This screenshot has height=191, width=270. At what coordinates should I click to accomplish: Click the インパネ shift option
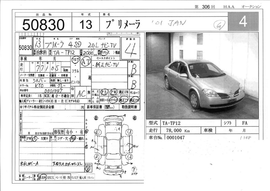75,82
